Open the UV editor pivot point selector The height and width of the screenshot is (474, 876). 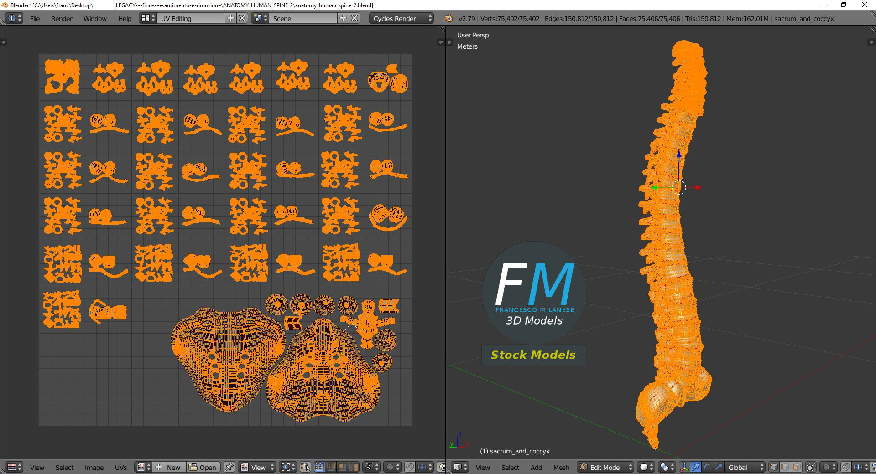pos(288,467)
